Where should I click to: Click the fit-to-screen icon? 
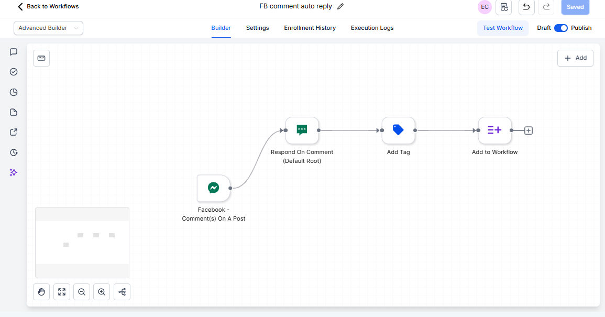[62, 292]
